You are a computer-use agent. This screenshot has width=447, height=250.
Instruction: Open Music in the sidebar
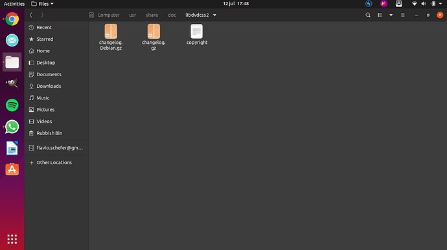click(56, 98)
